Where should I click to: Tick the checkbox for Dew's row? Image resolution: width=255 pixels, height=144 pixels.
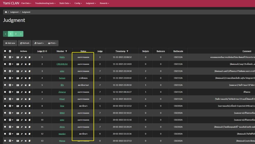point(5,106)
